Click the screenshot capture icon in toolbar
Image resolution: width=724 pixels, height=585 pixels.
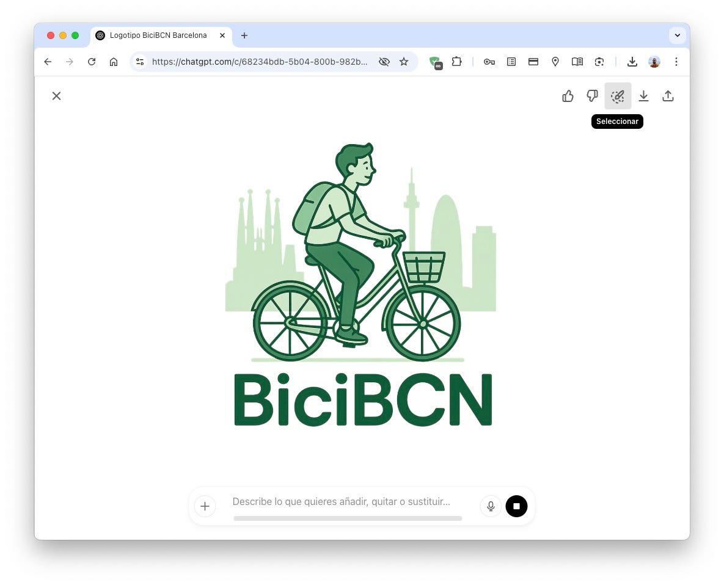tap(599, 62)
